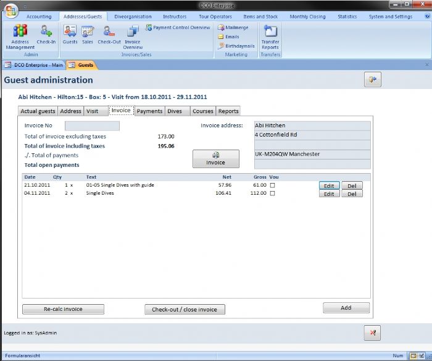
Task: Click the Check-In ribbon icon
Action: tap(46, 35)
